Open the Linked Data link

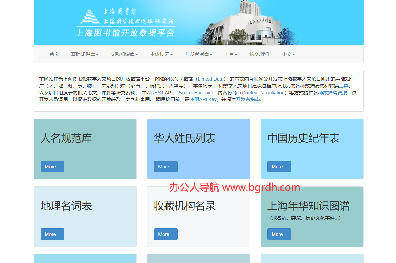pos(211,79)
